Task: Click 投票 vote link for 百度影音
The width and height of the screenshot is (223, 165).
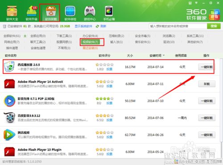Action: (x=109, y=120)
